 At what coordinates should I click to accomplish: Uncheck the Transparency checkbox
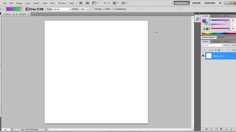pos(114,9)
